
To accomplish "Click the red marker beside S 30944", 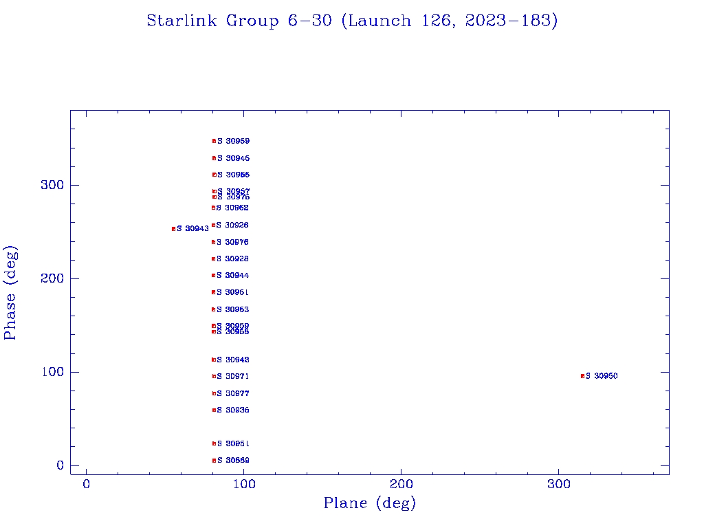I will point(213,275).
